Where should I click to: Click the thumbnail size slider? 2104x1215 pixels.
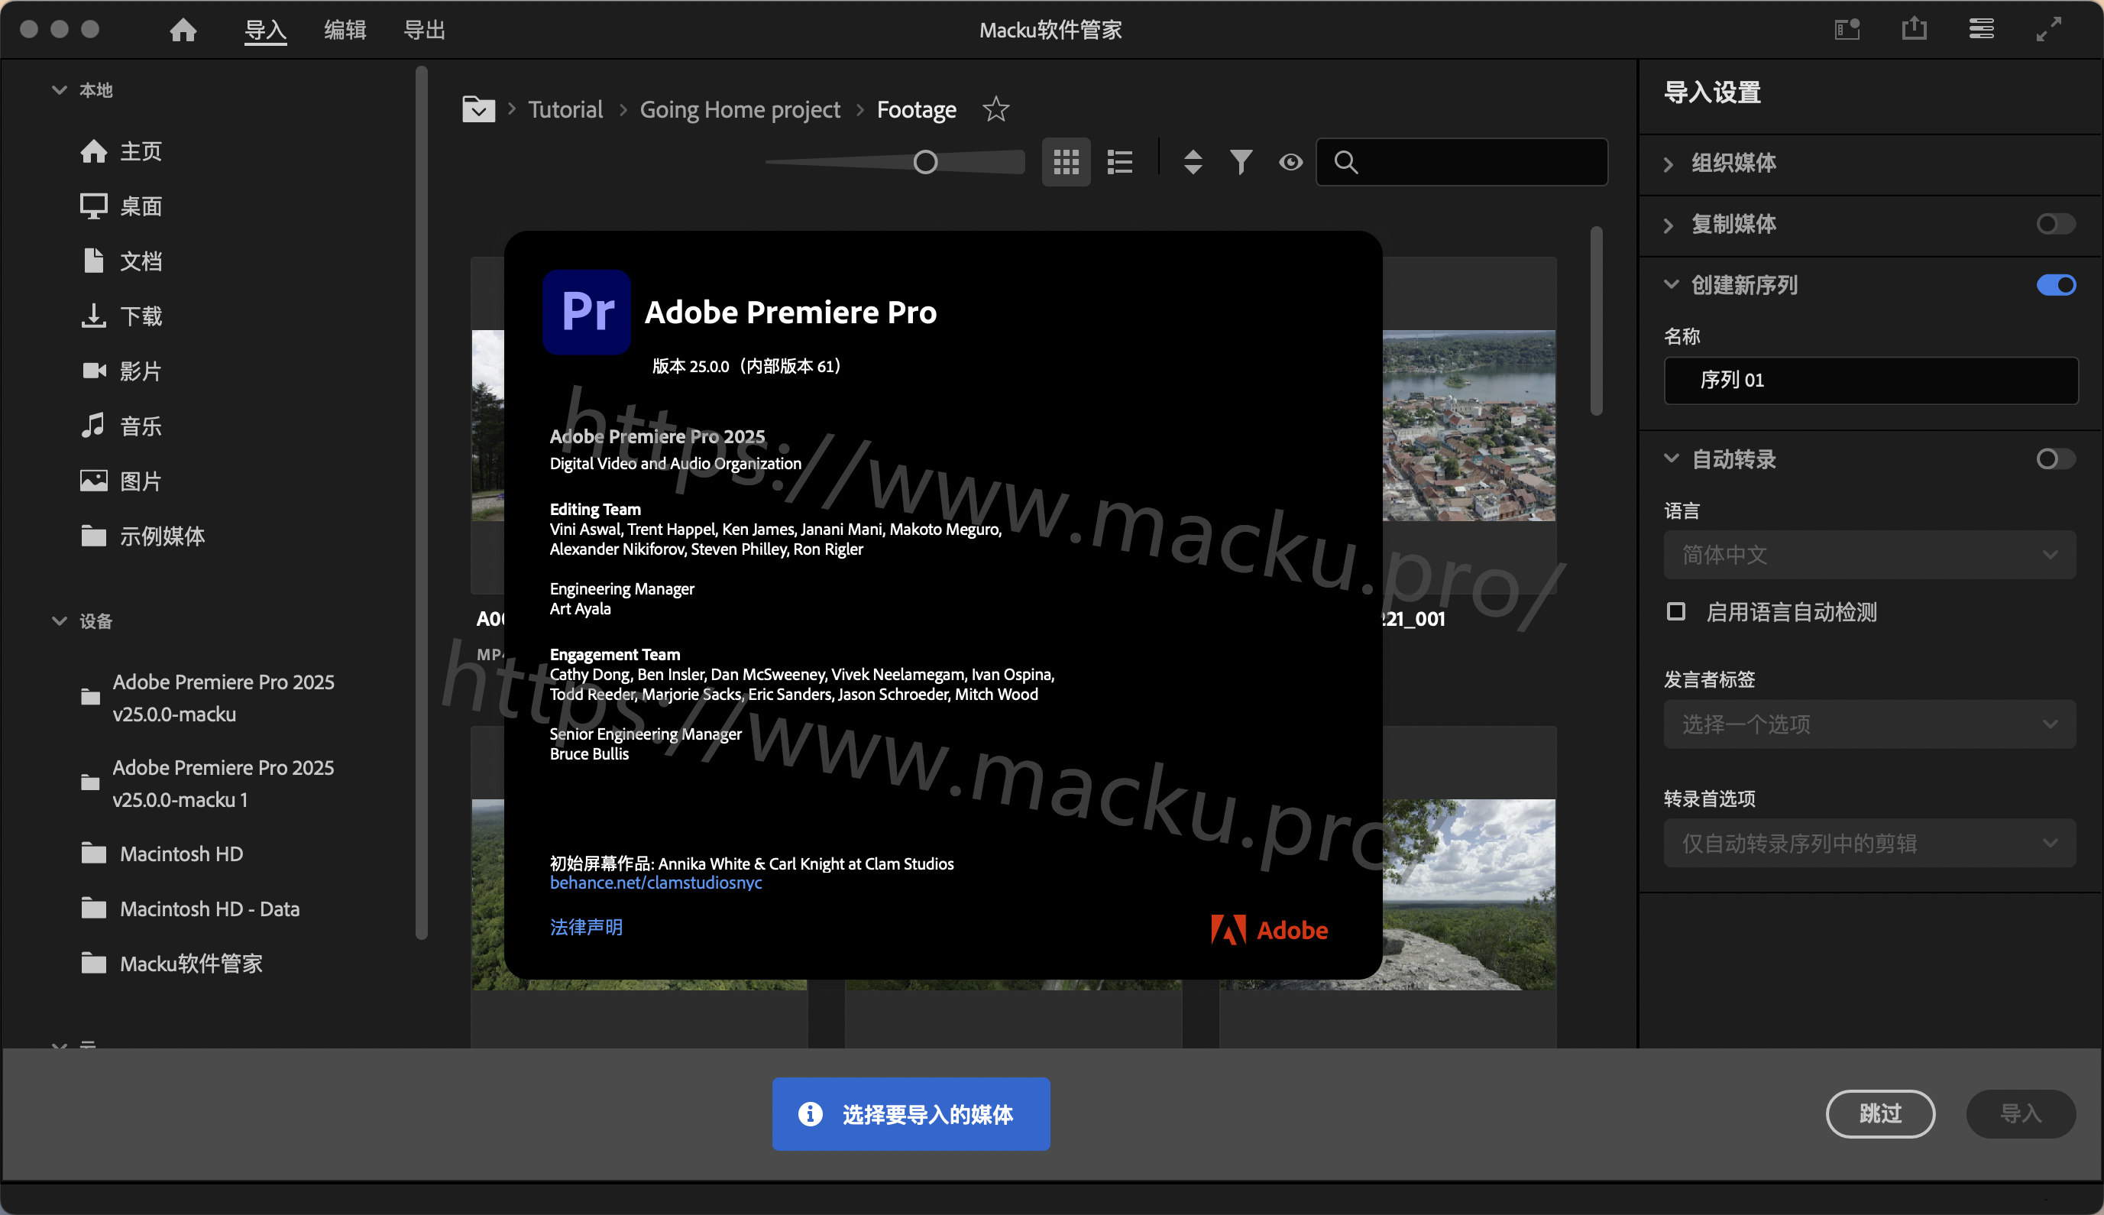[x=895, y=162]
